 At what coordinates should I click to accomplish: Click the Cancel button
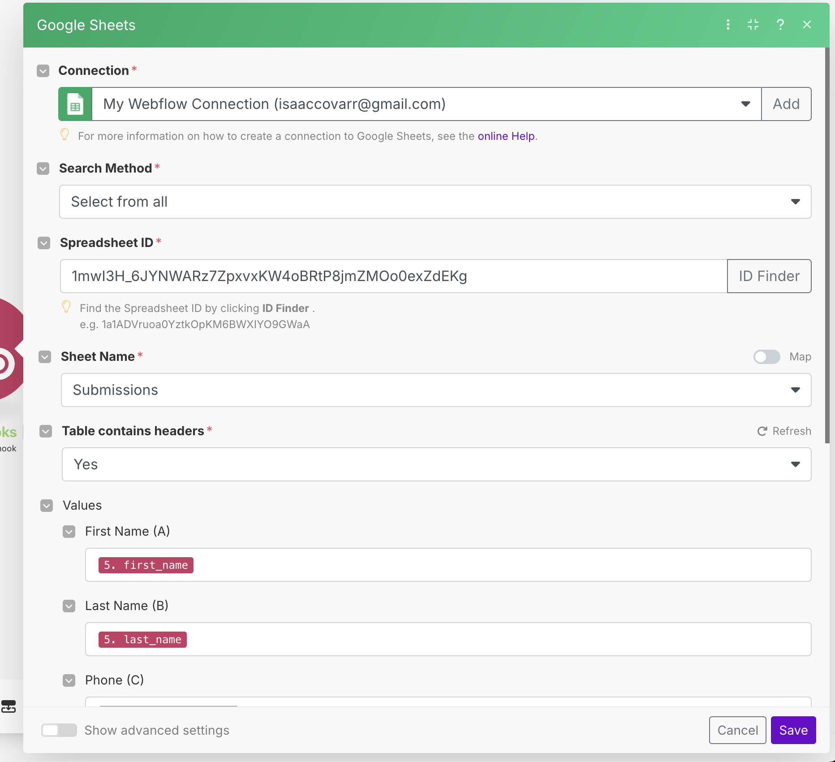[x=738, y=730]
